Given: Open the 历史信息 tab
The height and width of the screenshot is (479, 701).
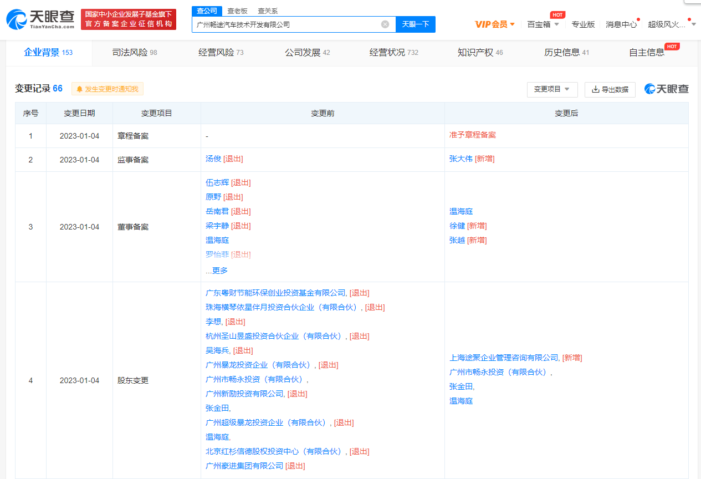Looking at the screenshot, I should click(x=567, y=53).
